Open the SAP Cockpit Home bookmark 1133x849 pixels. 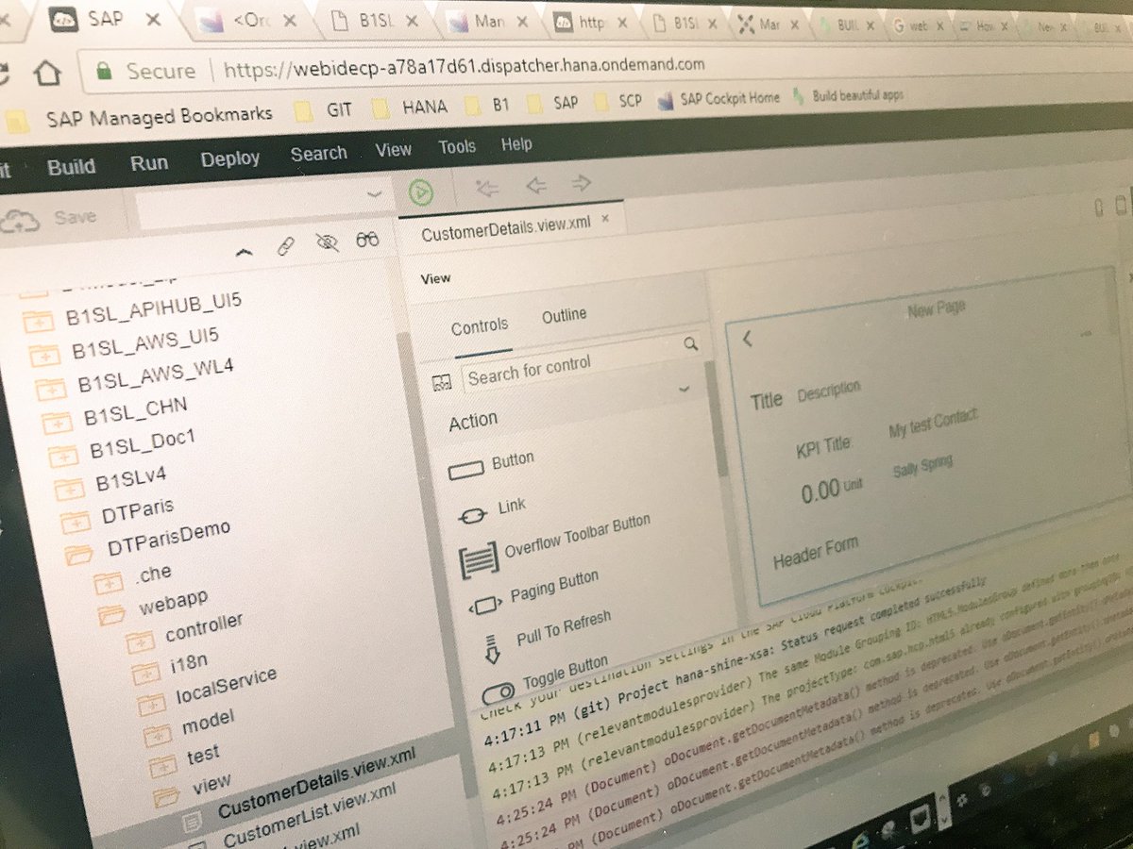[x=719, y=99]
